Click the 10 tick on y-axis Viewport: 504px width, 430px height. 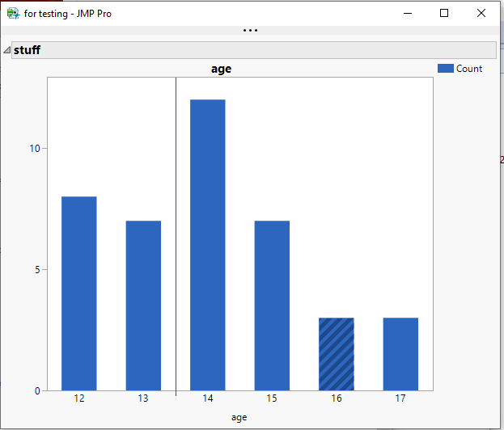[x=35, y=149]
